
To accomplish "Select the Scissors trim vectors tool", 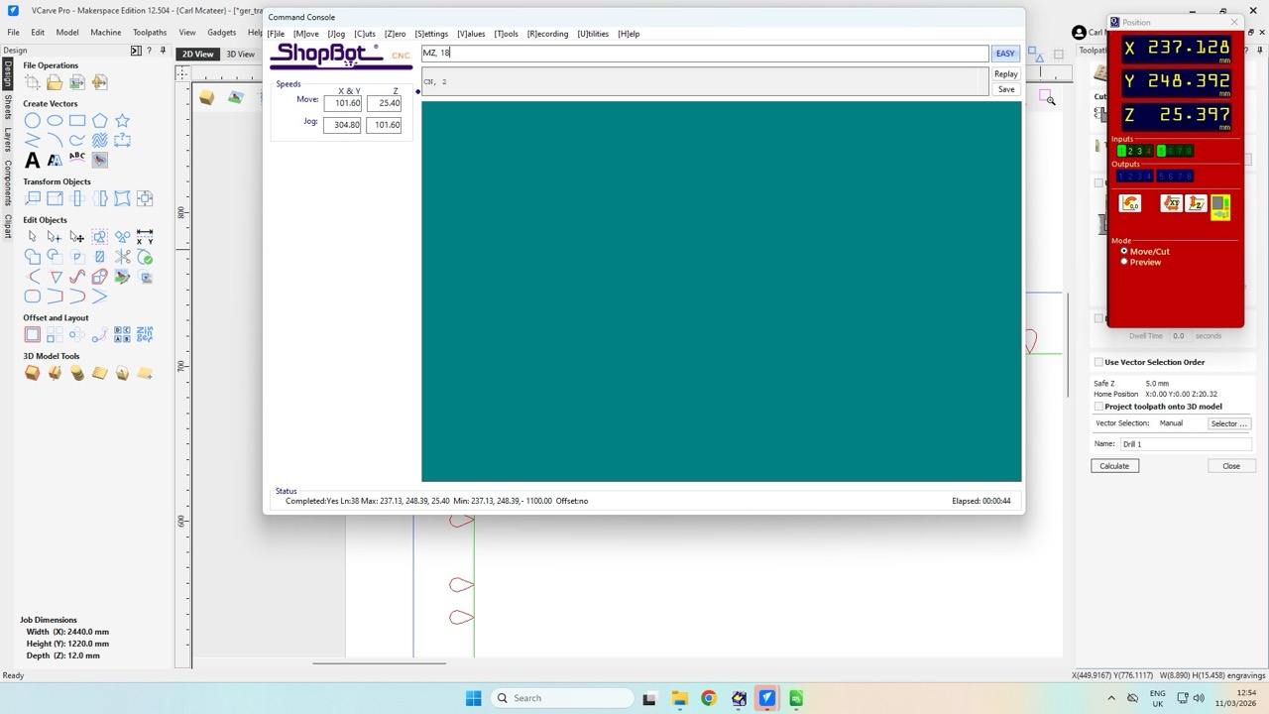I will [122, 257].
